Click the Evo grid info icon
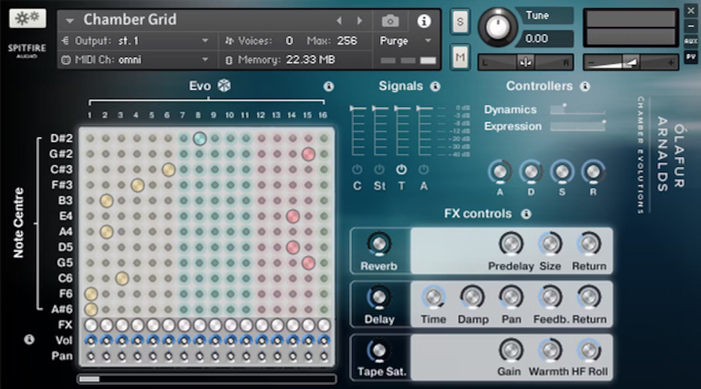 (x=328, y=86)
